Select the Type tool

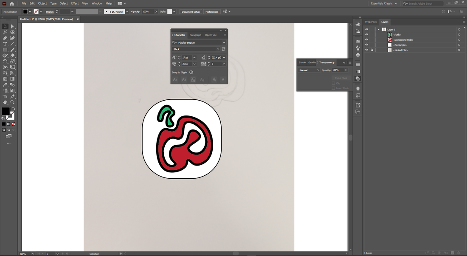point(5,44)
